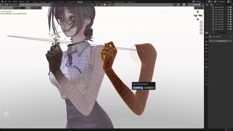The image size is (233, 131).
Task: Open the editor type selector in the 3D viewport header
Action: [x=3, y=5]
